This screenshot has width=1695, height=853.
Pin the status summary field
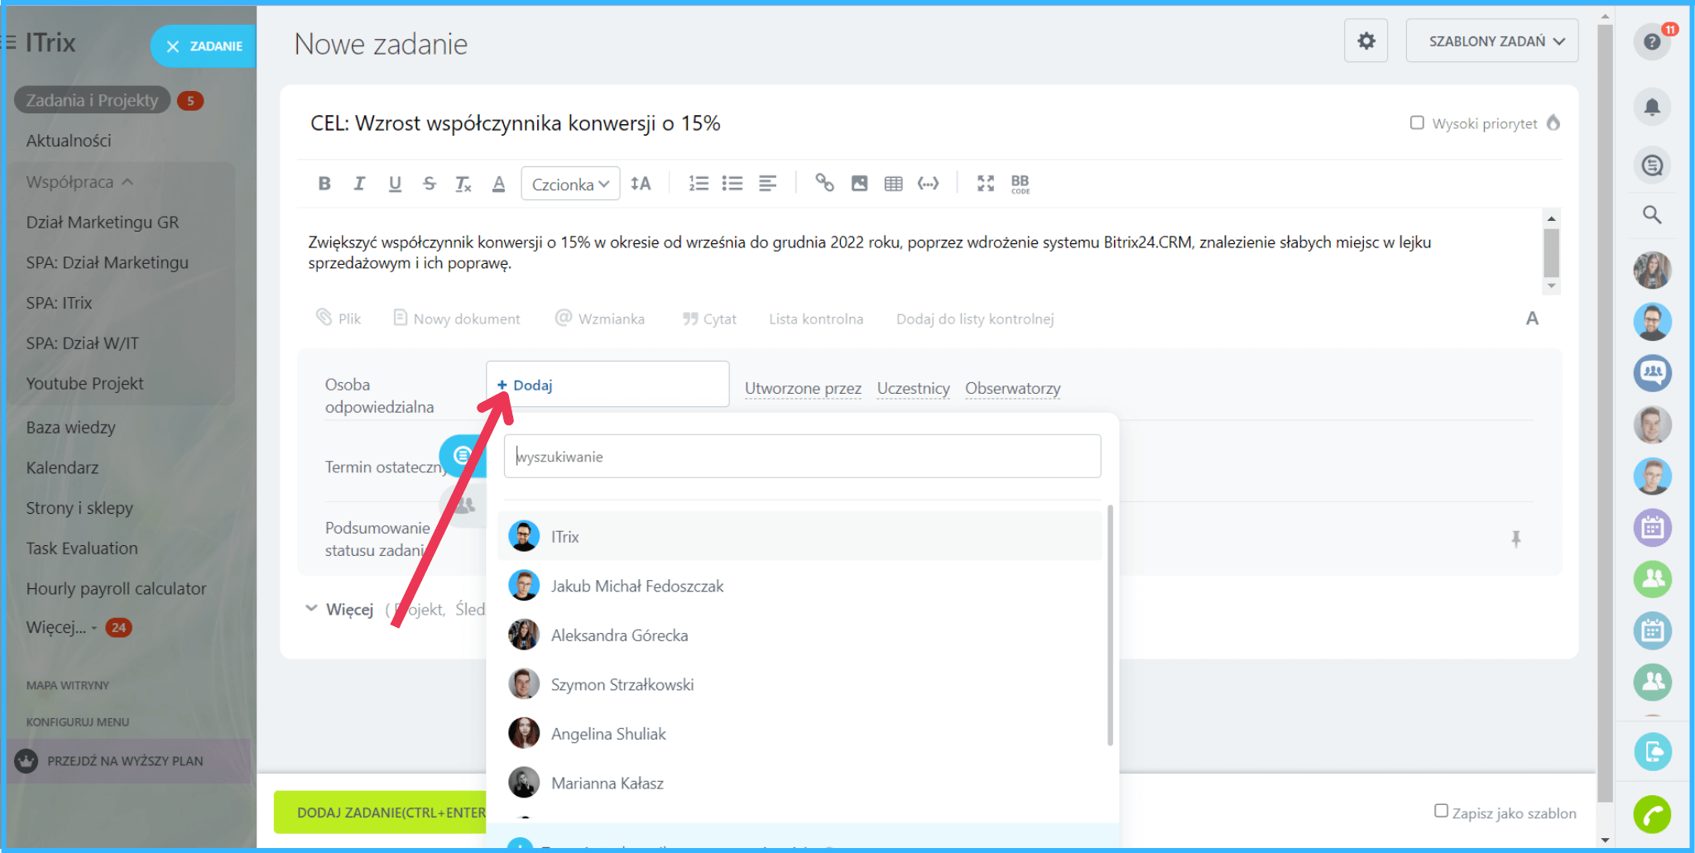[x=1515, y=539]
